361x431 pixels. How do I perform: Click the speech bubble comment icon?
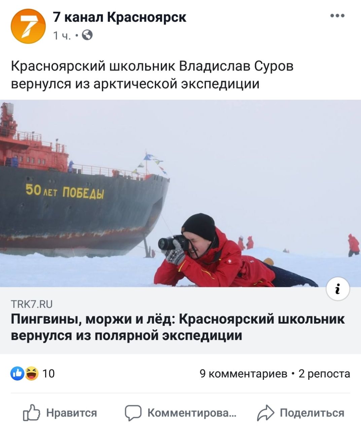[133, 413]
